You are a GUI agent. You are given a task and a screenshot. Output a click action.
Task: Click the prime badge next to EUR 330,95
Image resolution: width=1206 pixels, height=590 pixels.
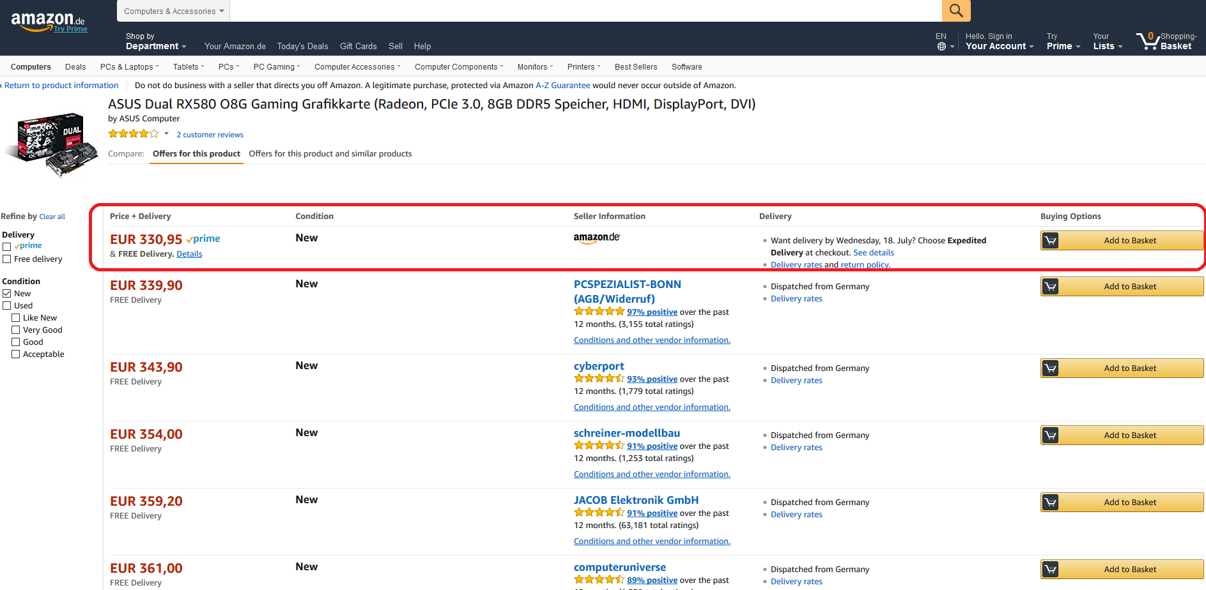(203, 239)
